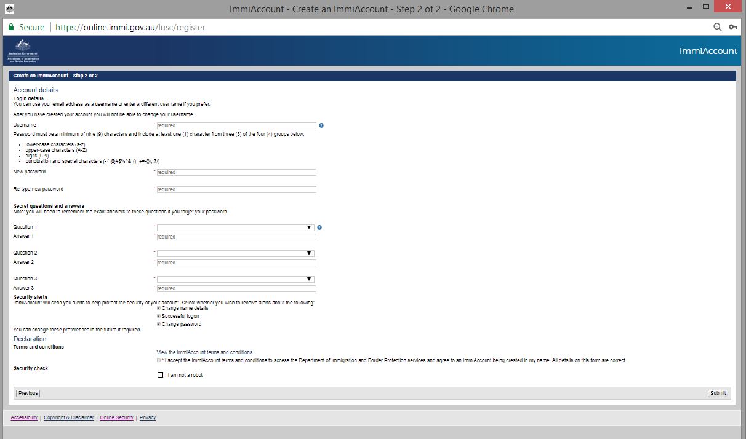The height and width of the screenshot is (439, 746).
Task: Open the ImmiAccount terms and conditions link
Action: coord(204,352)
